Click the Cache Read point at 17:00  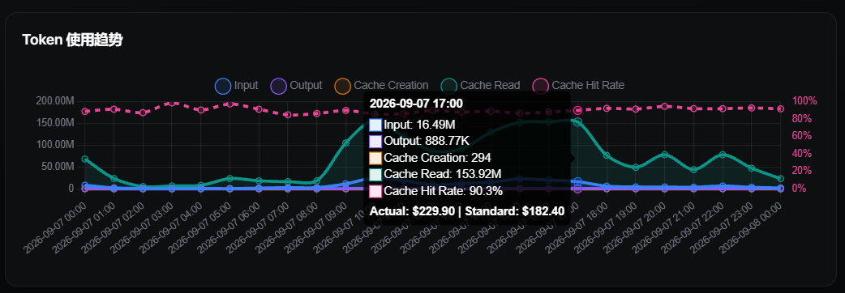pos(577,122)
